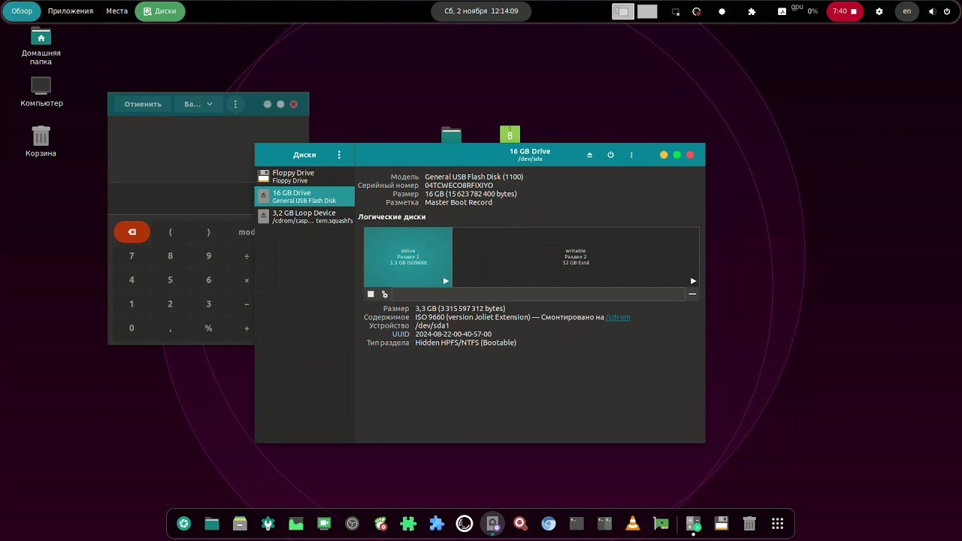Open the floppy disk icon in dock
This screenshot has height=541, width=962.
(721, 524)
